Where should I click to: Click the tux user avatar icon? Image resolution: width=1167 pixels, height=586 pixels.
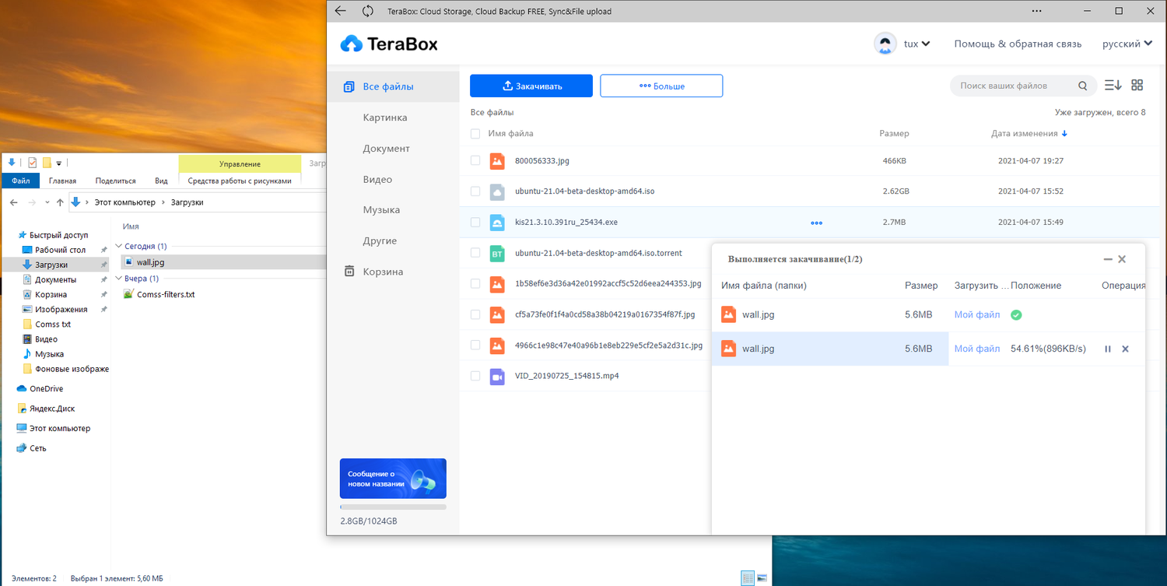click(885, 44)
